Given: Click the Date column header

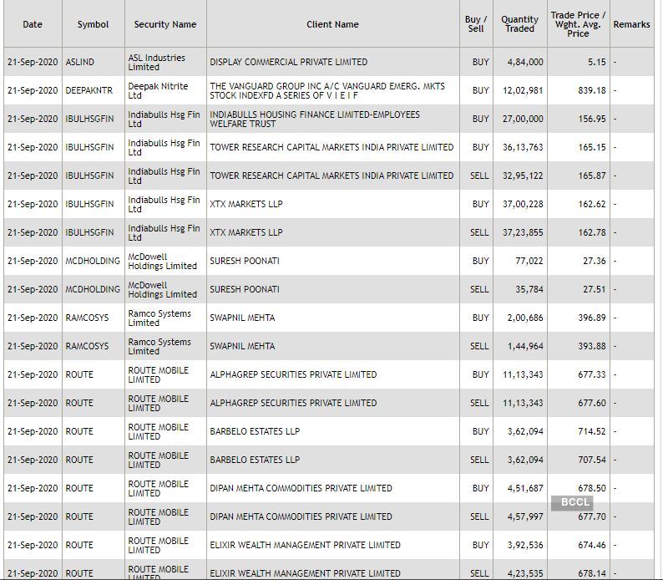Looking at the screenshot, I should (x=33, y=24).
